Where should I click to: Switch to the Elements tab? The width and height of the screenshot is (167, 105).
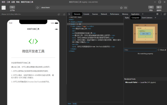[77, 14]
